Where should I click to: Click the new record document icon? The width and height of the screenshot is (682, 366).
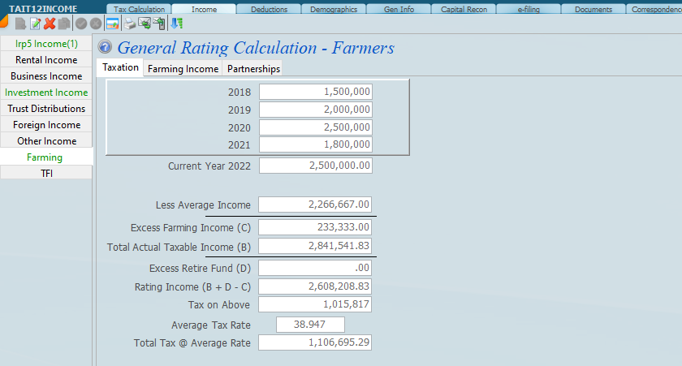tap(20, 24)
